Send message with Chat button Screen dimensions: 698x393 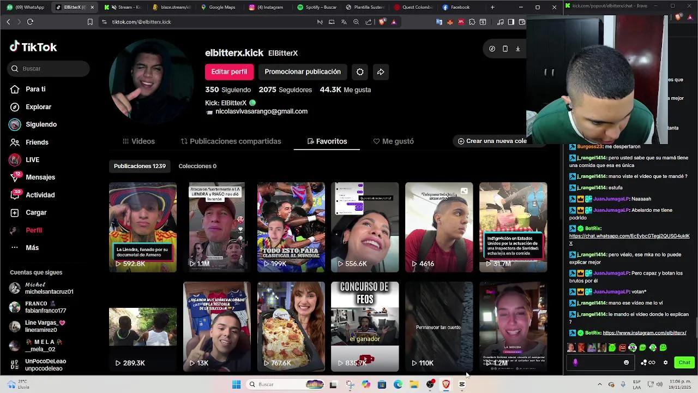(684, 362)
